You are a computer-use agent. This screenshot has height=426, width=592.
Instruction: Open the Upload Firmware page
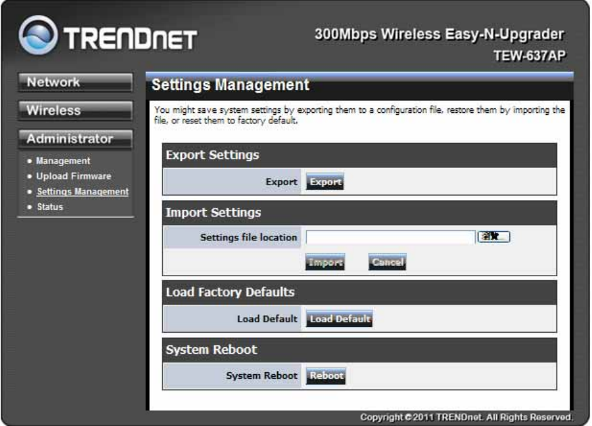[x=74, y=176]
